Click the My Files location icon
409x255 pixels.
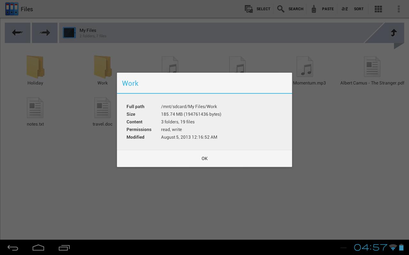(69, 33)
